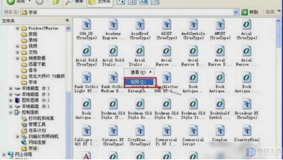Click the AIGDT (TrueType) font icon
The height and width of the screenshot is (160, 283).
166,24
